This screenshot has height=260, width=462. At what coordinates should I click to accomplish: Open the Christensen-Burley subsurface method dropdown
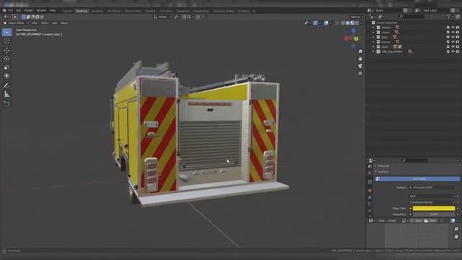(x=432, y=202)
